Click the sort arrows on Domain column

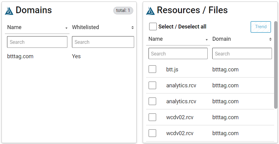pos(270,39)
